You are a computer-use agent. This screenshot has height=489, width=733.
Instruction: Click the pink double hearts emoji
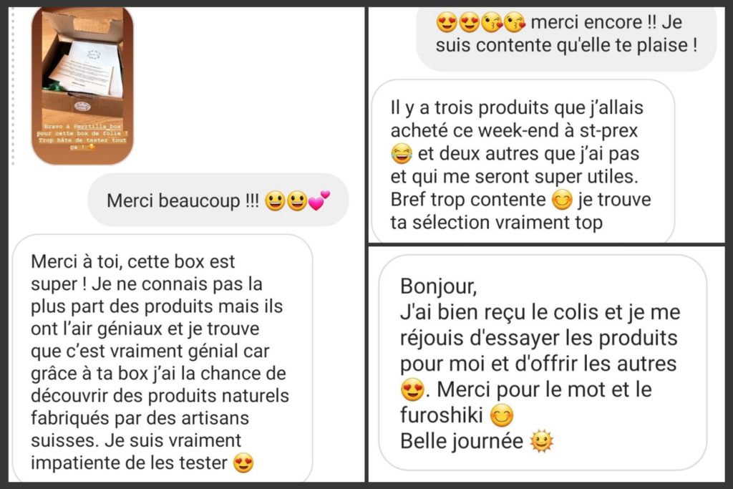(x=319, y=200)
